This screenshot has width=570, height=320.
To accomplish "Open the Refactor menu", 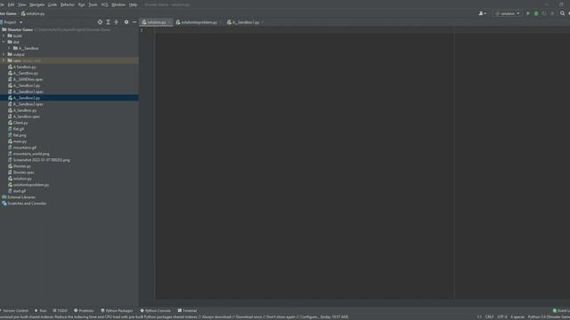I will [x=68, y=4].
